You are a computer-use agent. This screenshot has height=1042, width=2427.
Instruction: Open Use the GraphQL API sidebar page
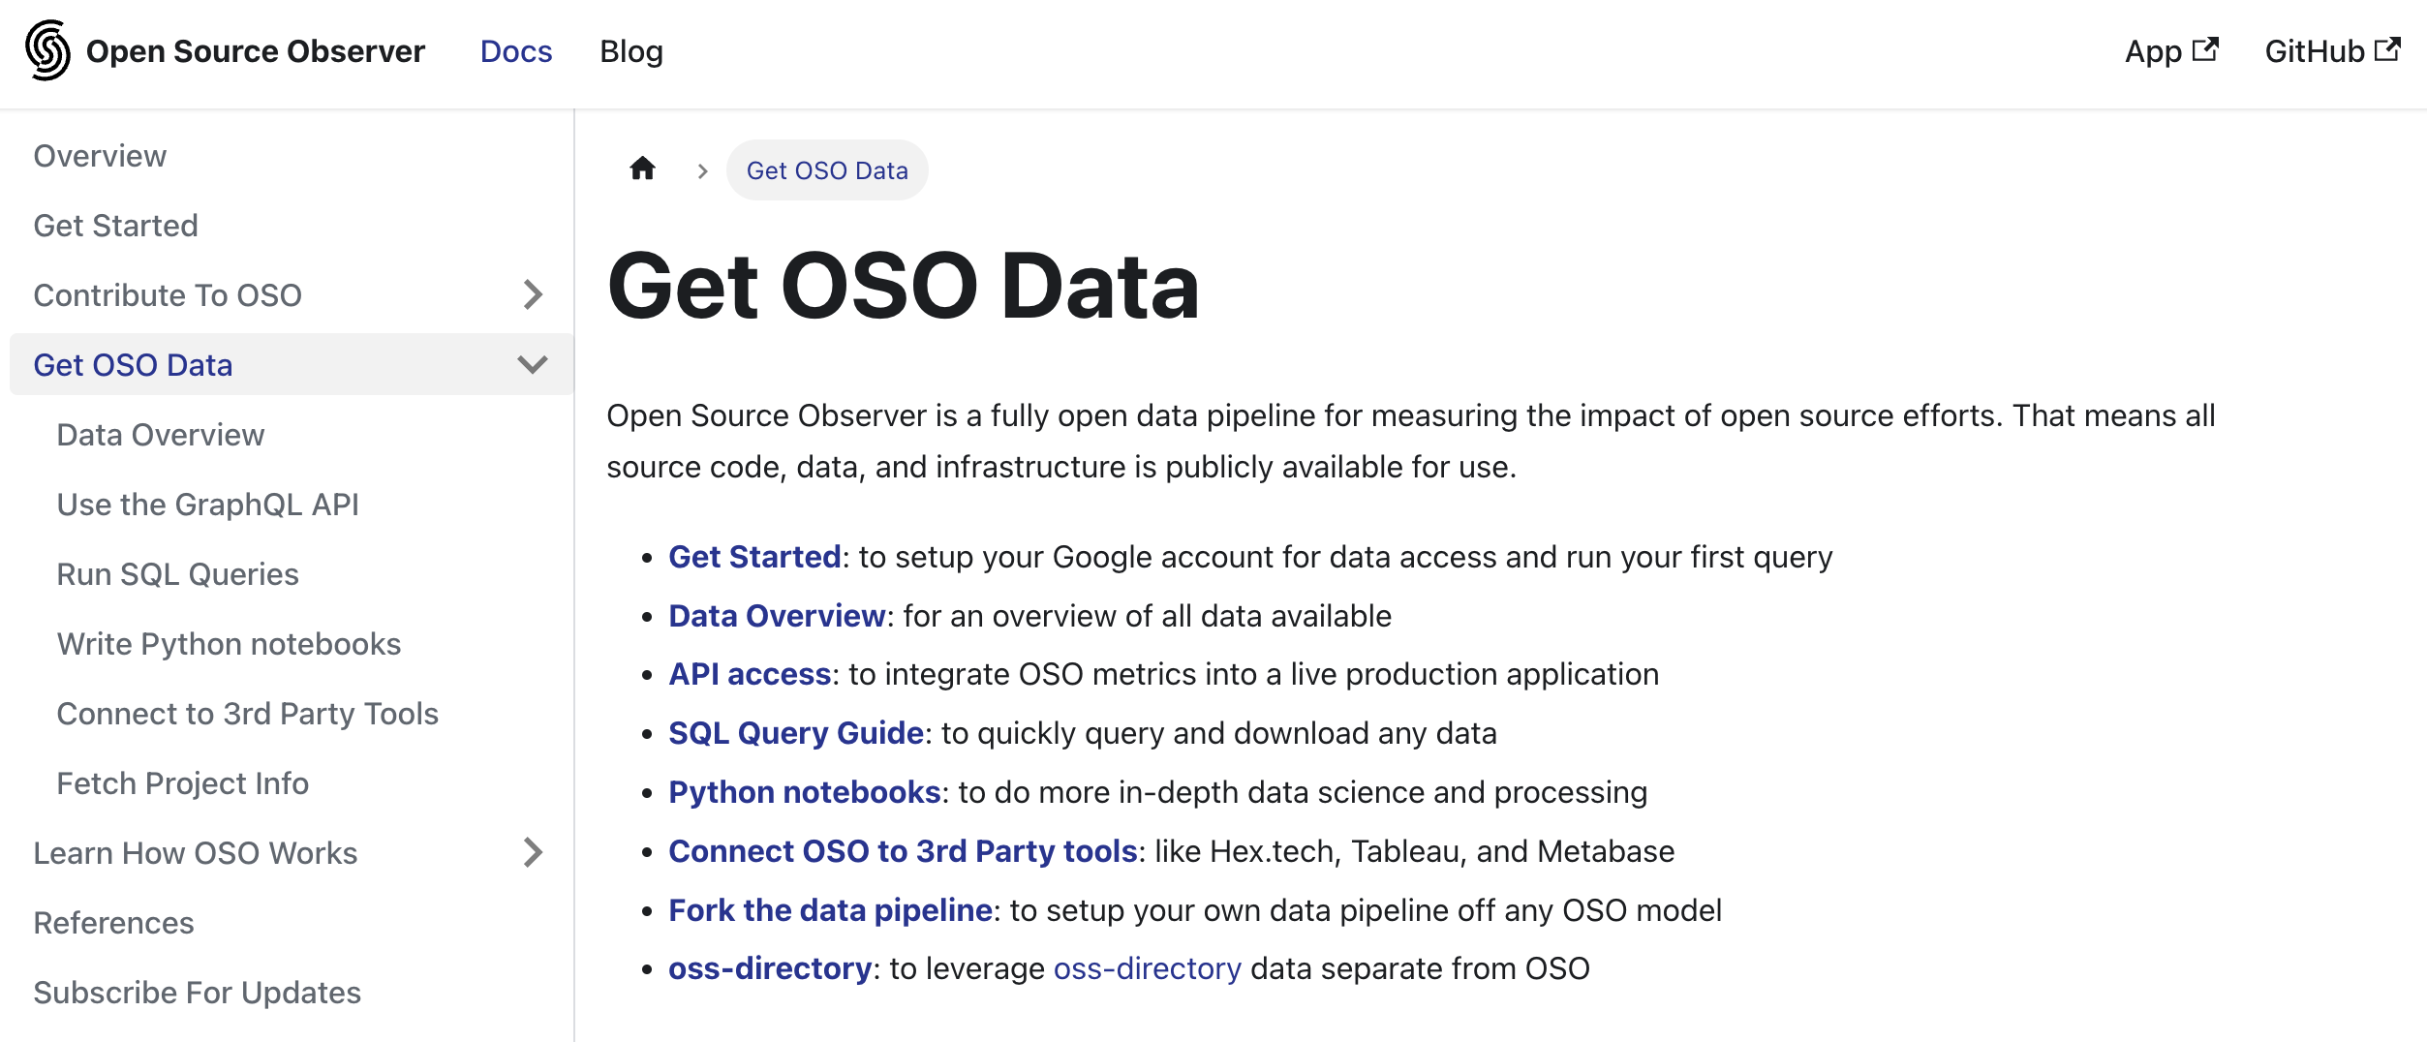click(x=208, y=505)
